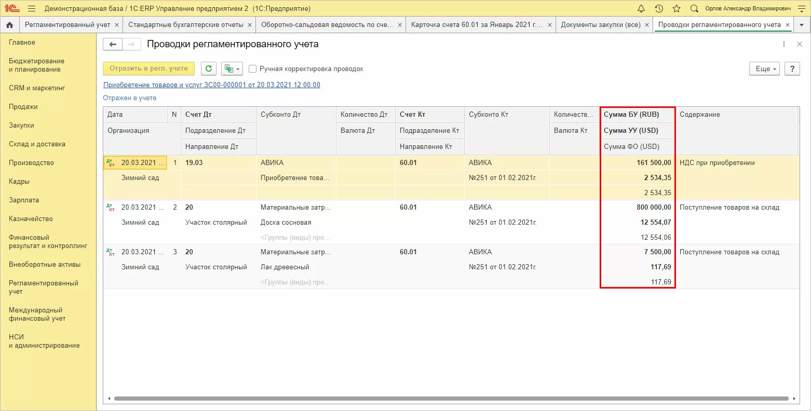This screenshot has width=811, height=411.
Task: Click the green refresh button
Action: click(209, 68)
